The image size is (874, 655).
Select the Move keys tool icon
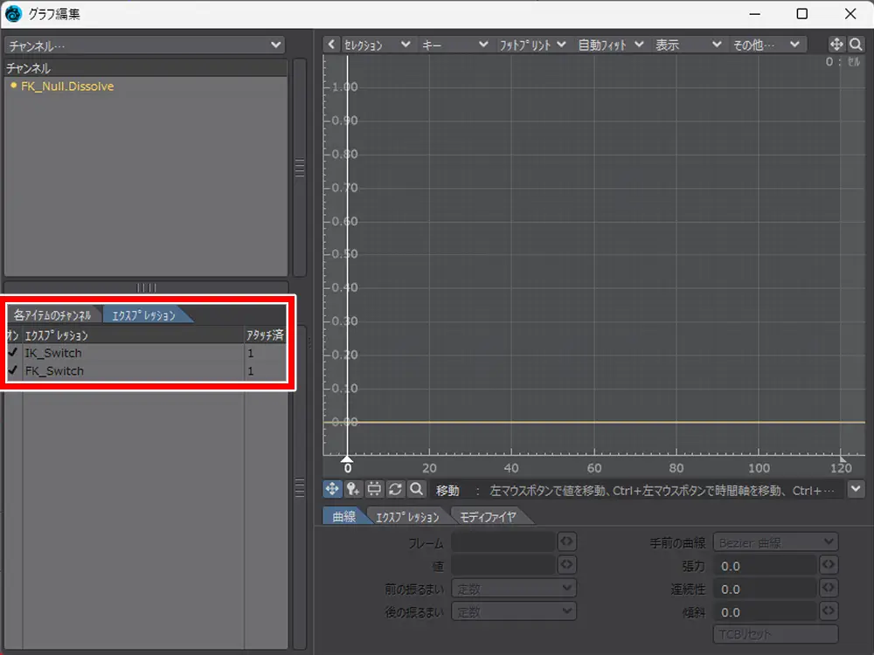coord(332,490)
